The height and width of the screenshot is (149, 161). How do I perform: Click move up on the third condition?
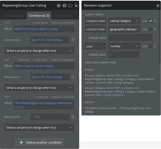pos(42,97)
